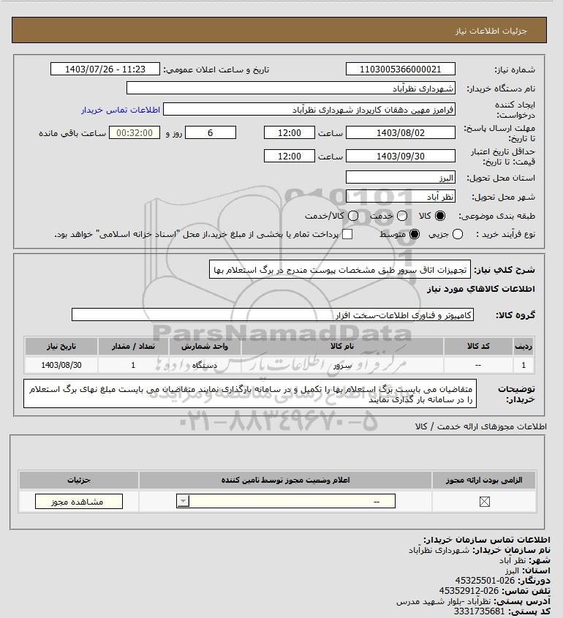Choose the متوسط purchase type radio
Viewport: 563px width, 618px height.
pos(415,235)
